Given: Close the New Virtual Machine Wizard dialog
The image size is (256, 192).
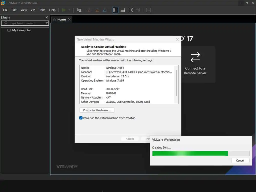Looking at the screenshot, I should pos(177,39).
